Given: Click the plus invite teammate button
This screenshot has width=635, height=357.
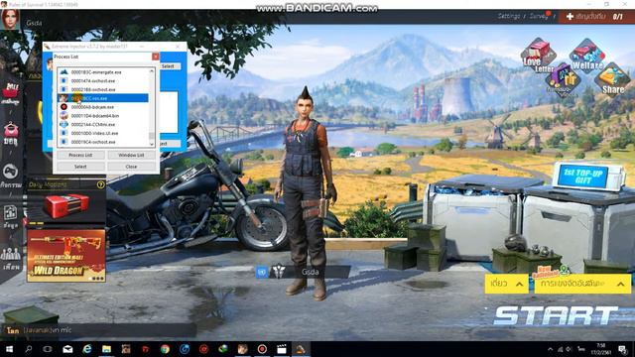Looking at the screenshot, I should coord(570,17).
